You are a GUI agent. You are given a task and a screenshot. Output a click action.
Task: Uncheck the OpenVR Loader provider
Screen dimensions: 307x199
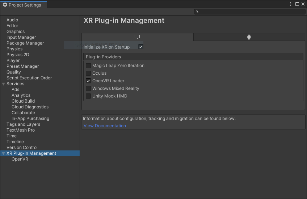pyautogui.click(x=88, y=81)
